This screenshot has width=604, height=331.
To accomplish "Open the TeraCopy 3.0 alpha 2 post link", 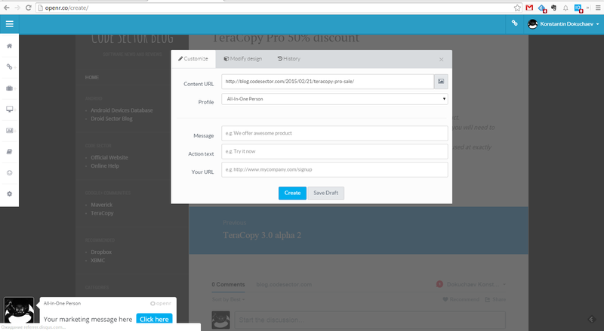I will [x=262, y=235].
